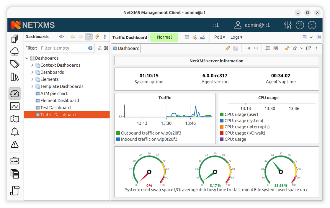This screenshot has height=208, width=330.
Task: Edit the dashboard using the pencil icon
Action: [x=228, y=48]
